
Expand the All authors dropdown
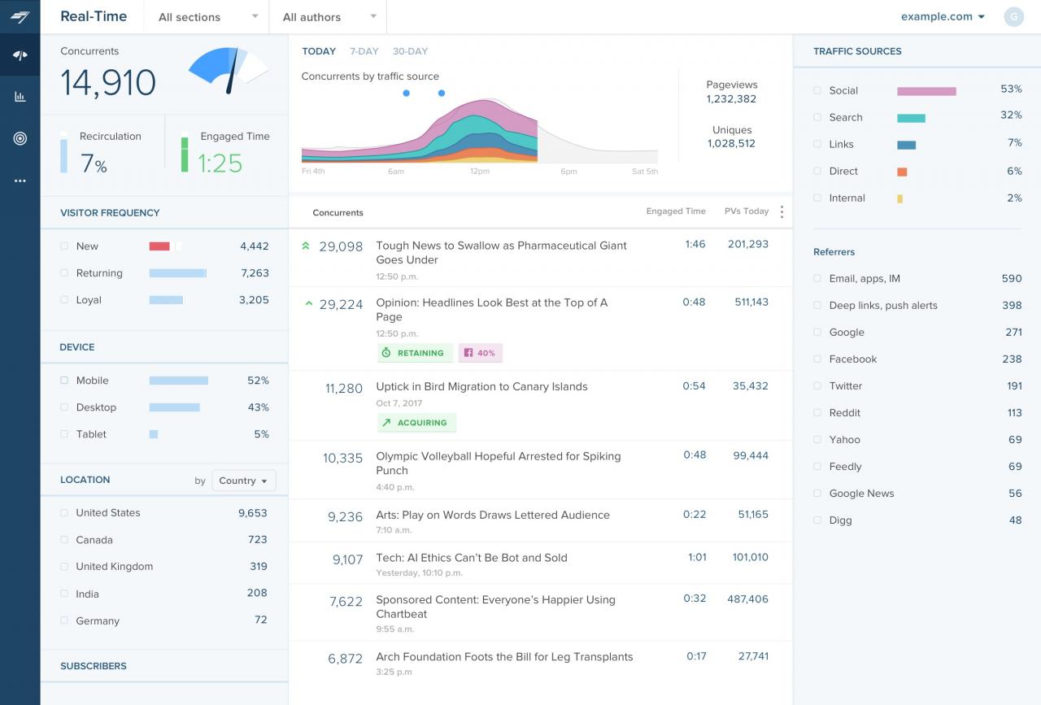(x=329, y=17)
